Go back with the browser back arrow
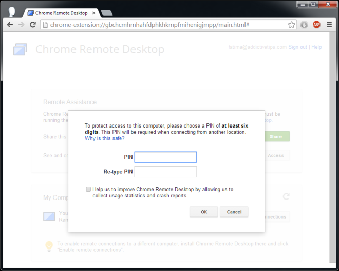 (10, 25)
